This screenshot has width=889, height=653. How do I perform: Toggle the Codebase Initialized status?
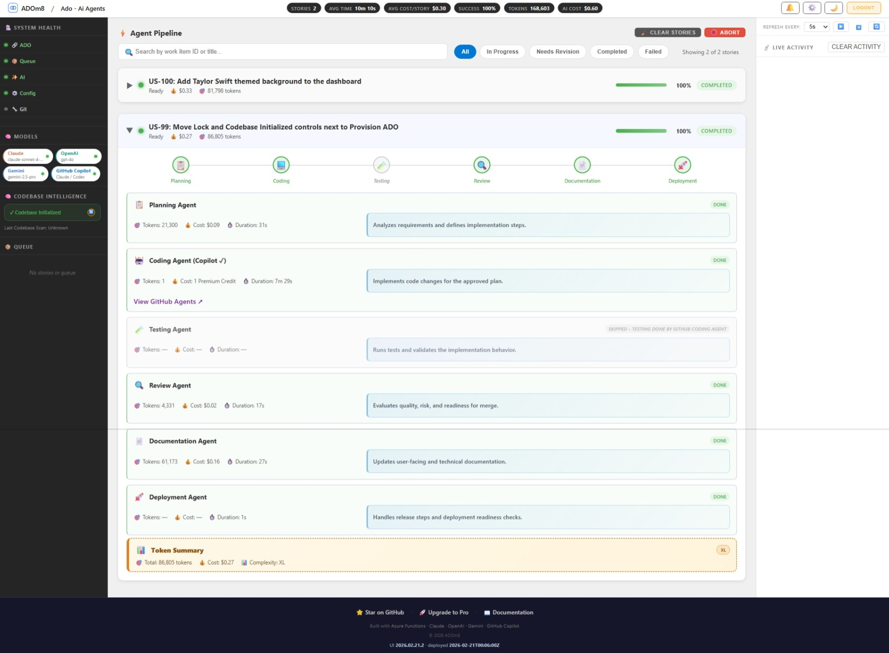coord(52,212)
